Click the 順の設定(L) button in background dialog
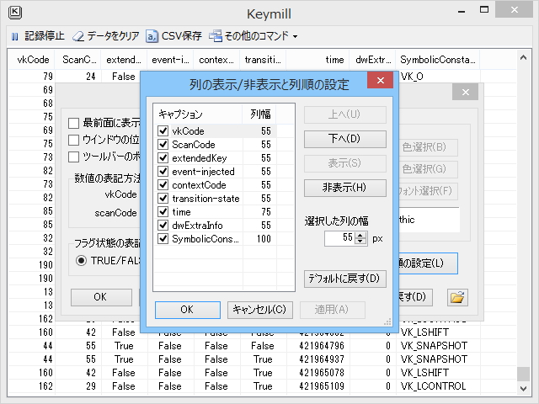Image resolution: width=539 pixels, height=404 pixels. [x=428, y=263]
